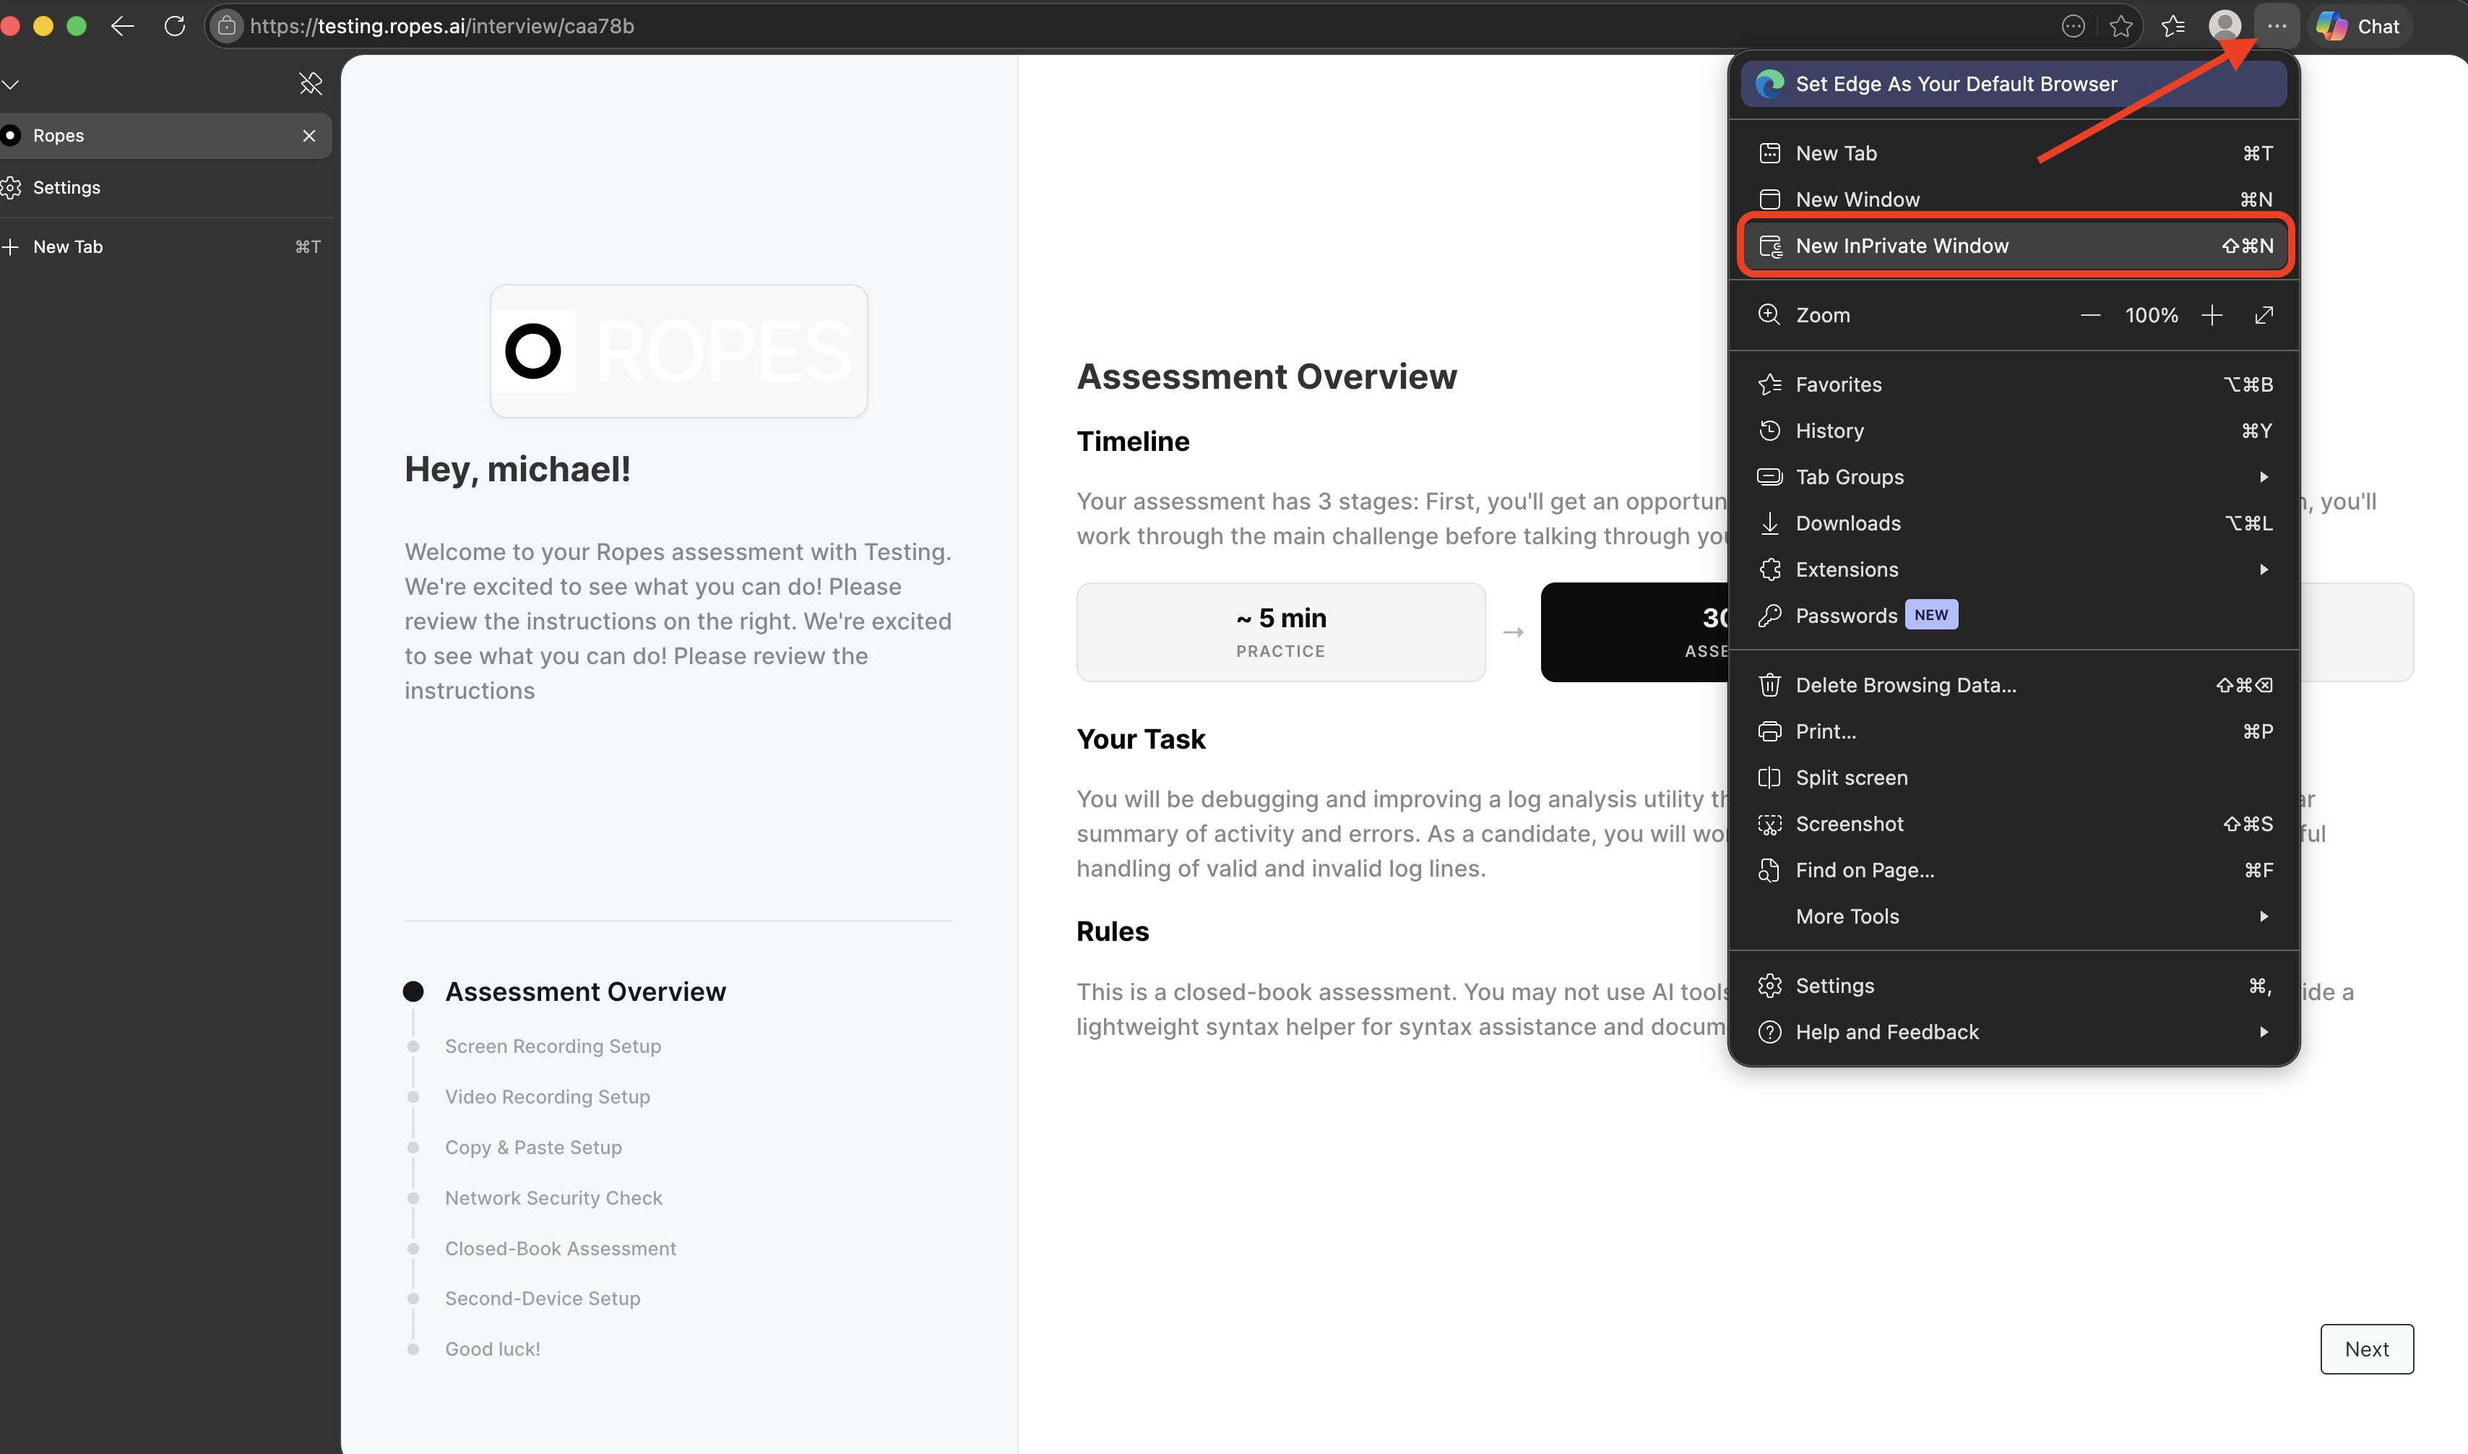This screenshot has width=2468, height=1454.
Task: Set Edge as your default browser
Action: coord(2014,85)
